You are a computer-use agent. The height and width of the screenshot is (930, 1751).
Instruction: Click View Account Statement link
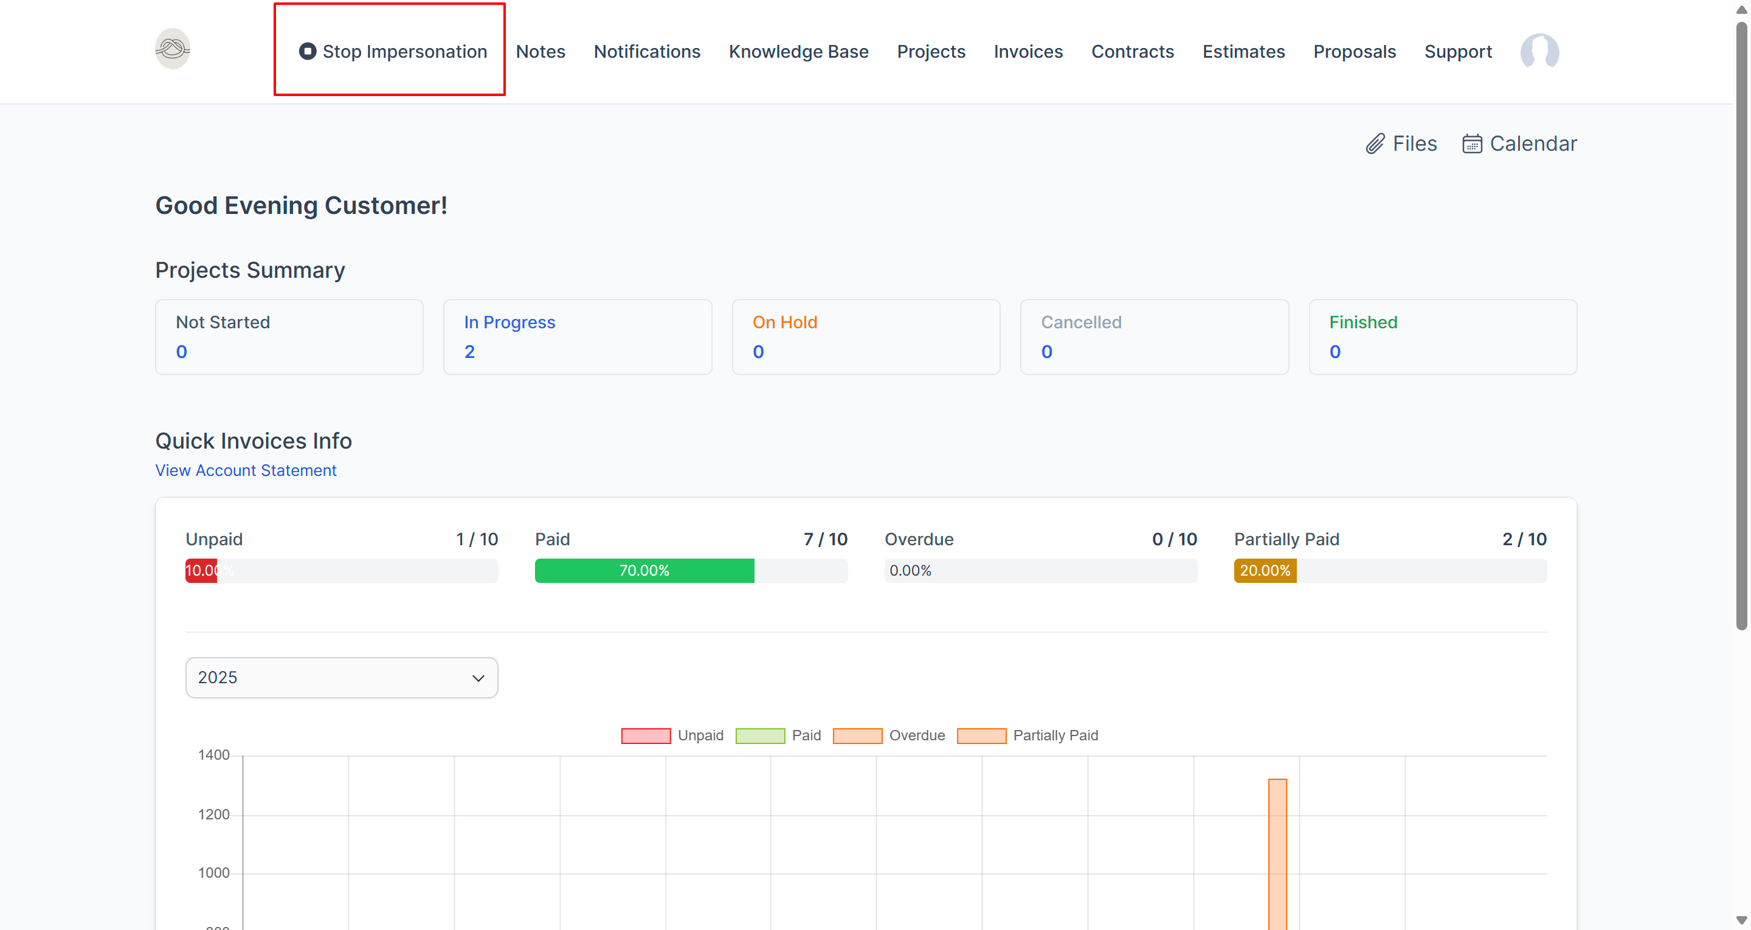[246, 470]
